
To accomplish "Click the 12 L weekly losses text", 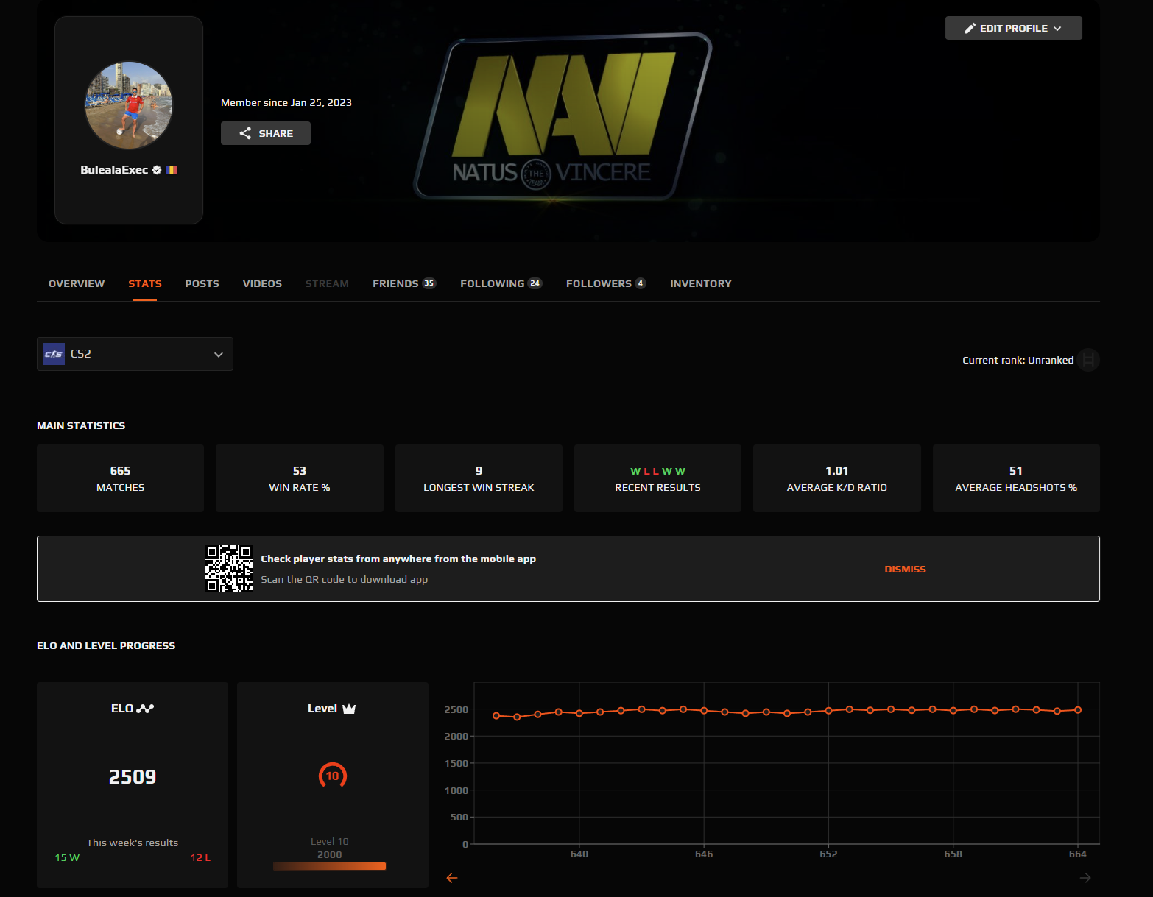I will [200, 858].
